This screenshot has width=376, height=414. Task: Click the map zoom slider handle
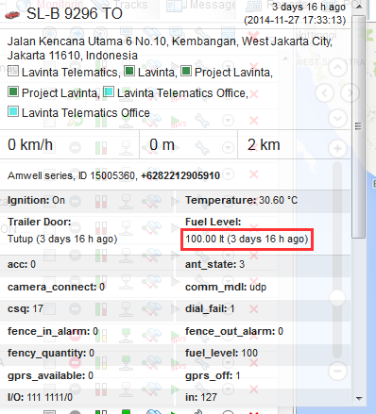pyautogui.click(x=337, y=297)
